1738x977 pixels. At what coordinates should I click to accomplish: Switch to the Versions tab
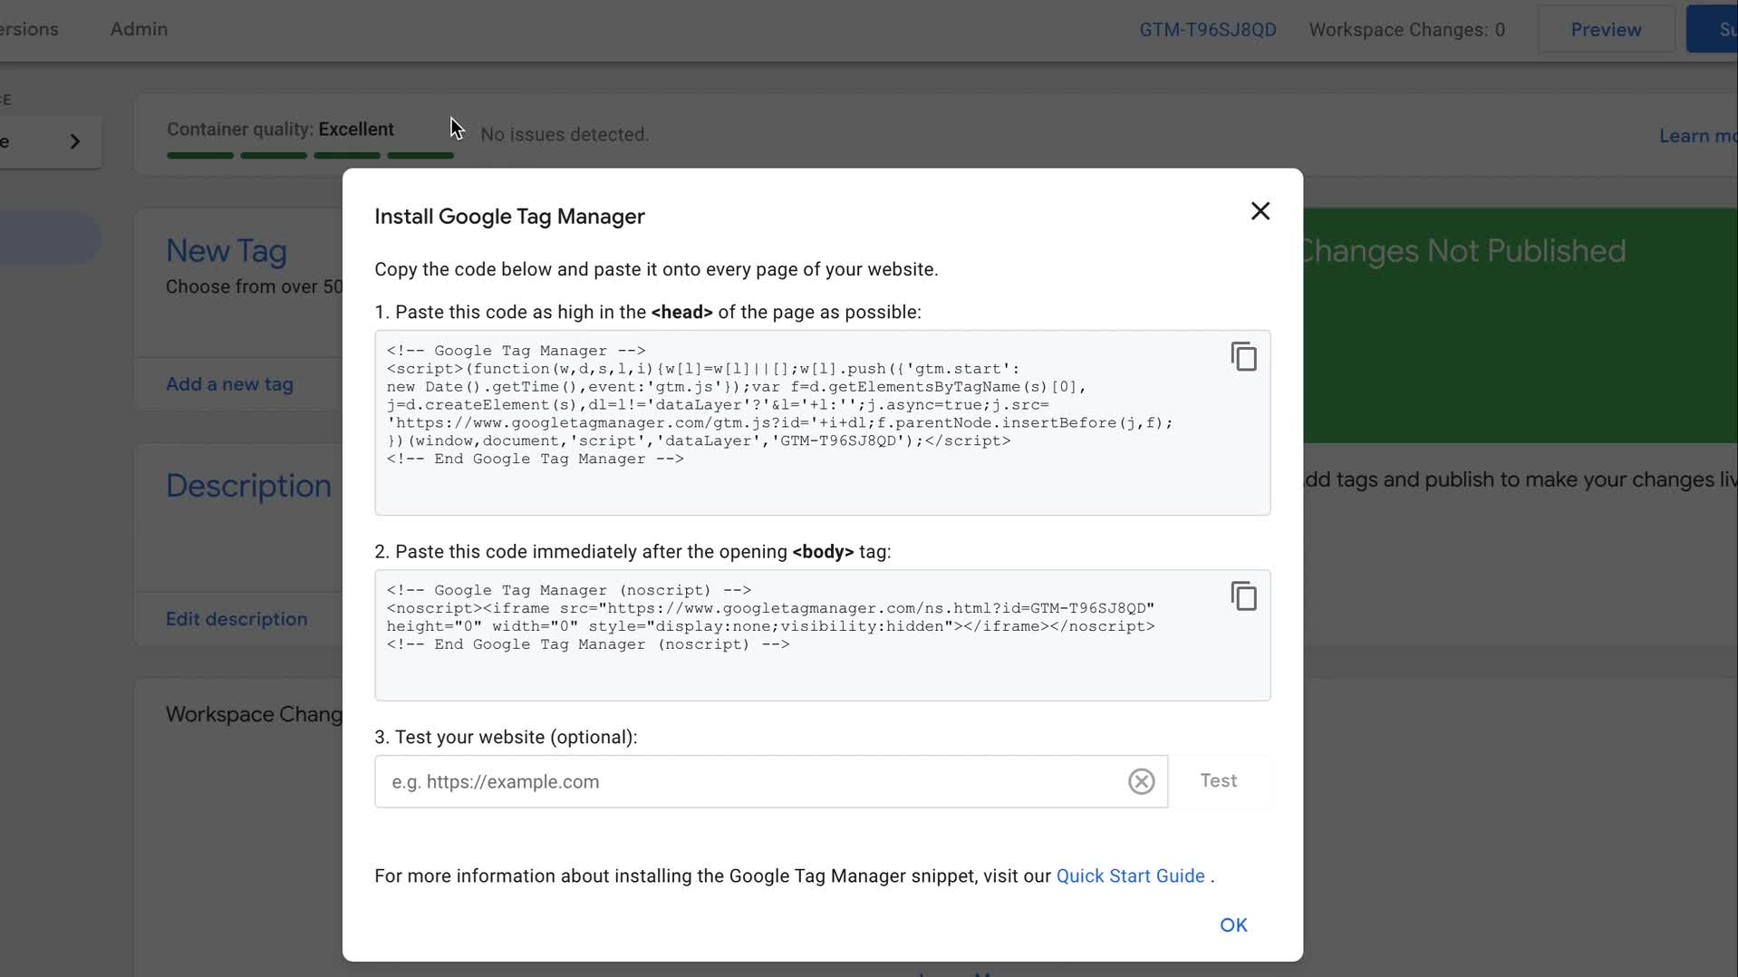[x=29, y=29]
